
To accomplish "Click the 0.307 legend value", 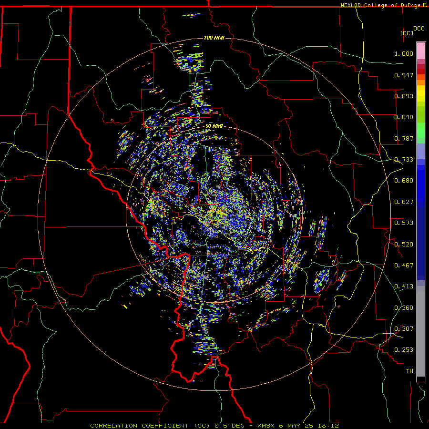I will click(x=404, y=329).
